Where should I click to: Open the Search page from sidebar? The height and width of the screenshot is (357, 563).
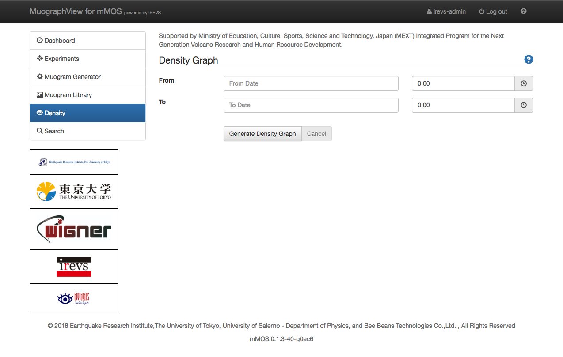[x=54, y=131]
